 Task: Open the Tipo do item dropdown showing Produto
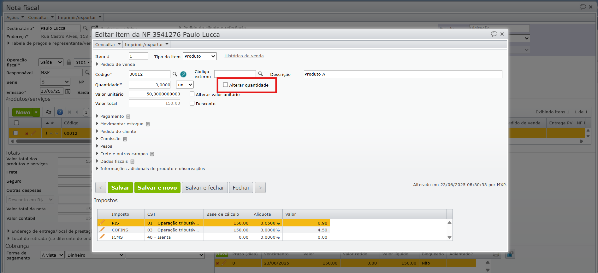tap(200, 56)
